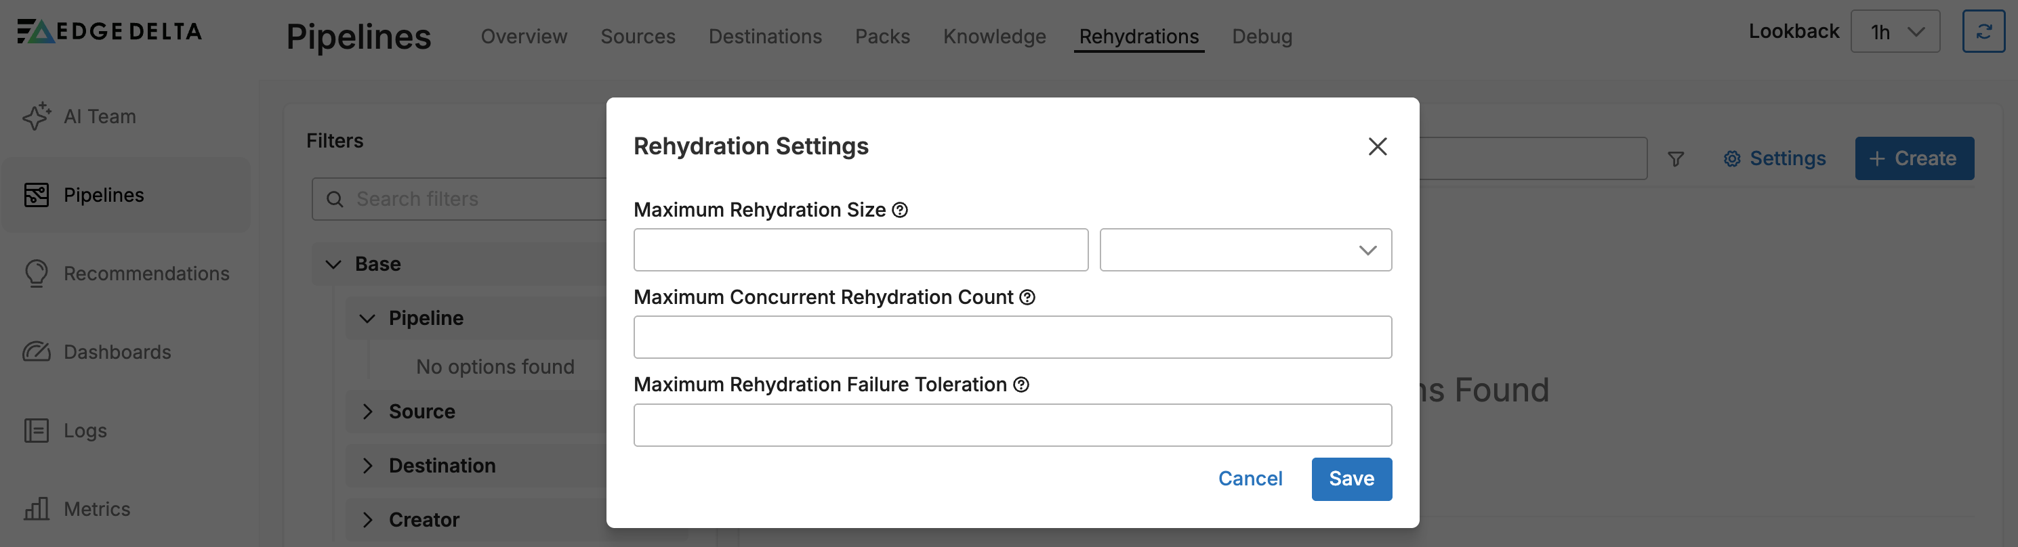
Task: Switch to the Sources tab
Action: tap(638, 36)
